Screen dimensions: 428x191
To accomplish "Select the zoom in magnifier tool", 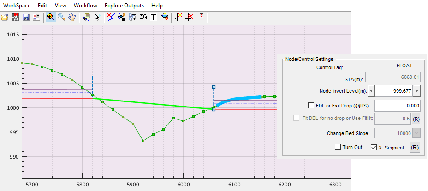I will point(50,17).
